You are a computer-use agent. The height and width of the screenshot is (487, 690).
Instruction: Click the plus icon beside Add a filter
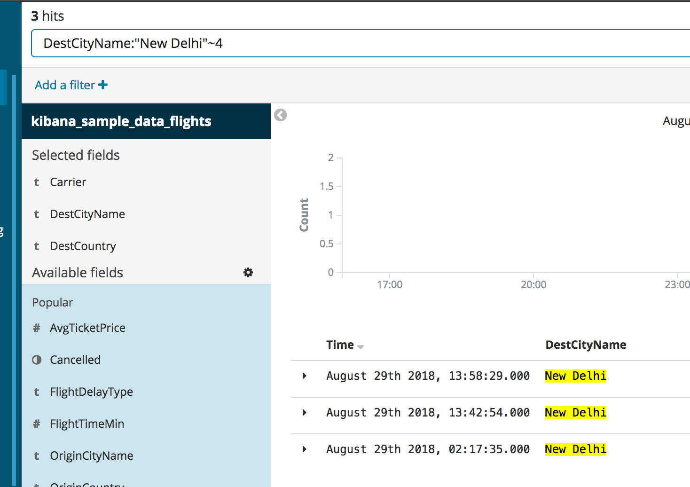click(103, 84)
